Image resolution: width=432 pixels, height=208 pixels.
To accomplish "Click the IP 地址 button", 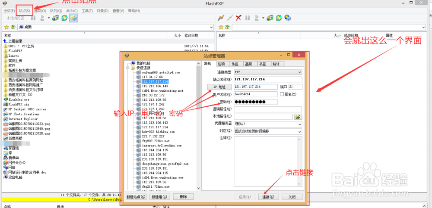I will coord(219,87).
